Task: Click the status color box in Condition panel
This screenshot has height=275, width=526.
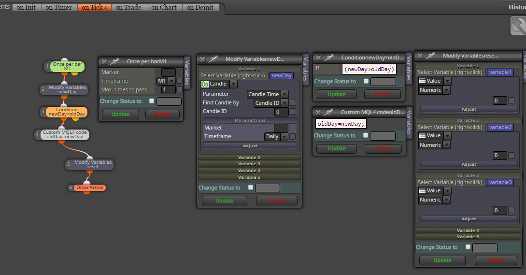Action: [x=383, y=82]
